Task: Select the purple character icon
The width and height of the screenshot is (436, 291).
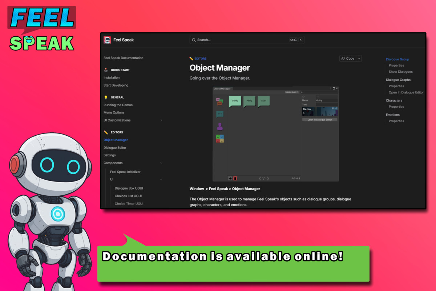Action: click(220, 126)
